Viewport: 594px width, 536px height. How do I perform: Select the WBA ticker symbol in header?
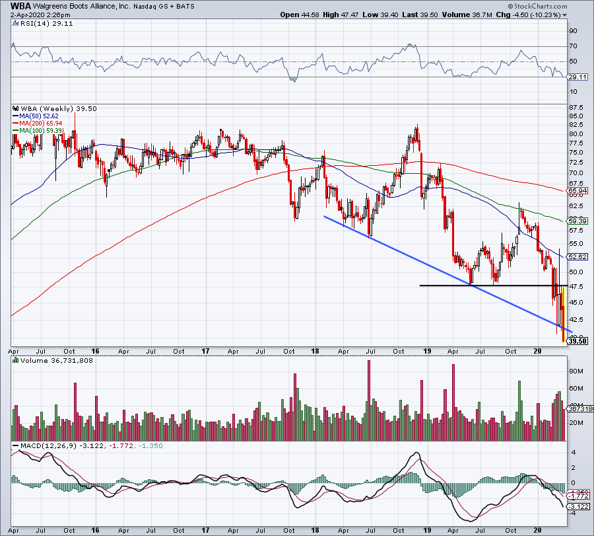click(20, 6)
